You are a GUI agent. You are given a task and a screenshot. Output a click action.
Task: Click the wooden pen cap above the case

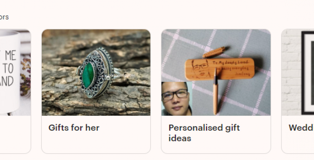[x=214, y=52]
